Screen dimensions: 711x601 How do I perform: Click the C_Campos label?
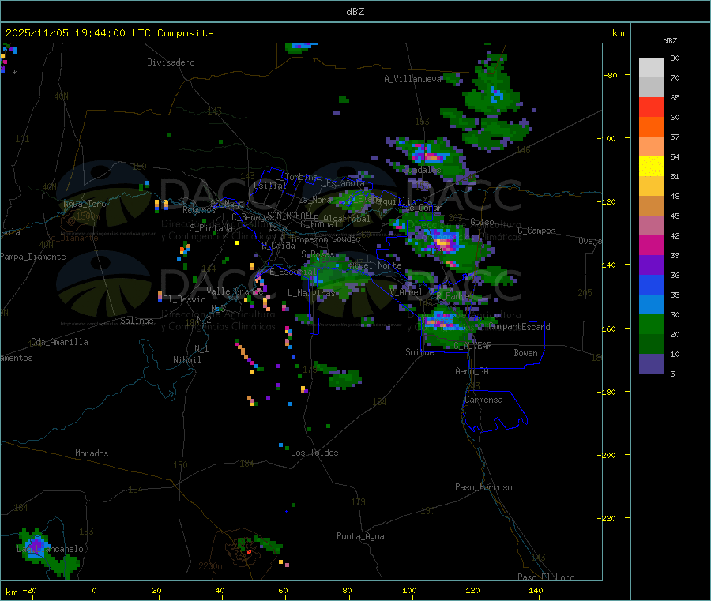(x=537, y=231)
